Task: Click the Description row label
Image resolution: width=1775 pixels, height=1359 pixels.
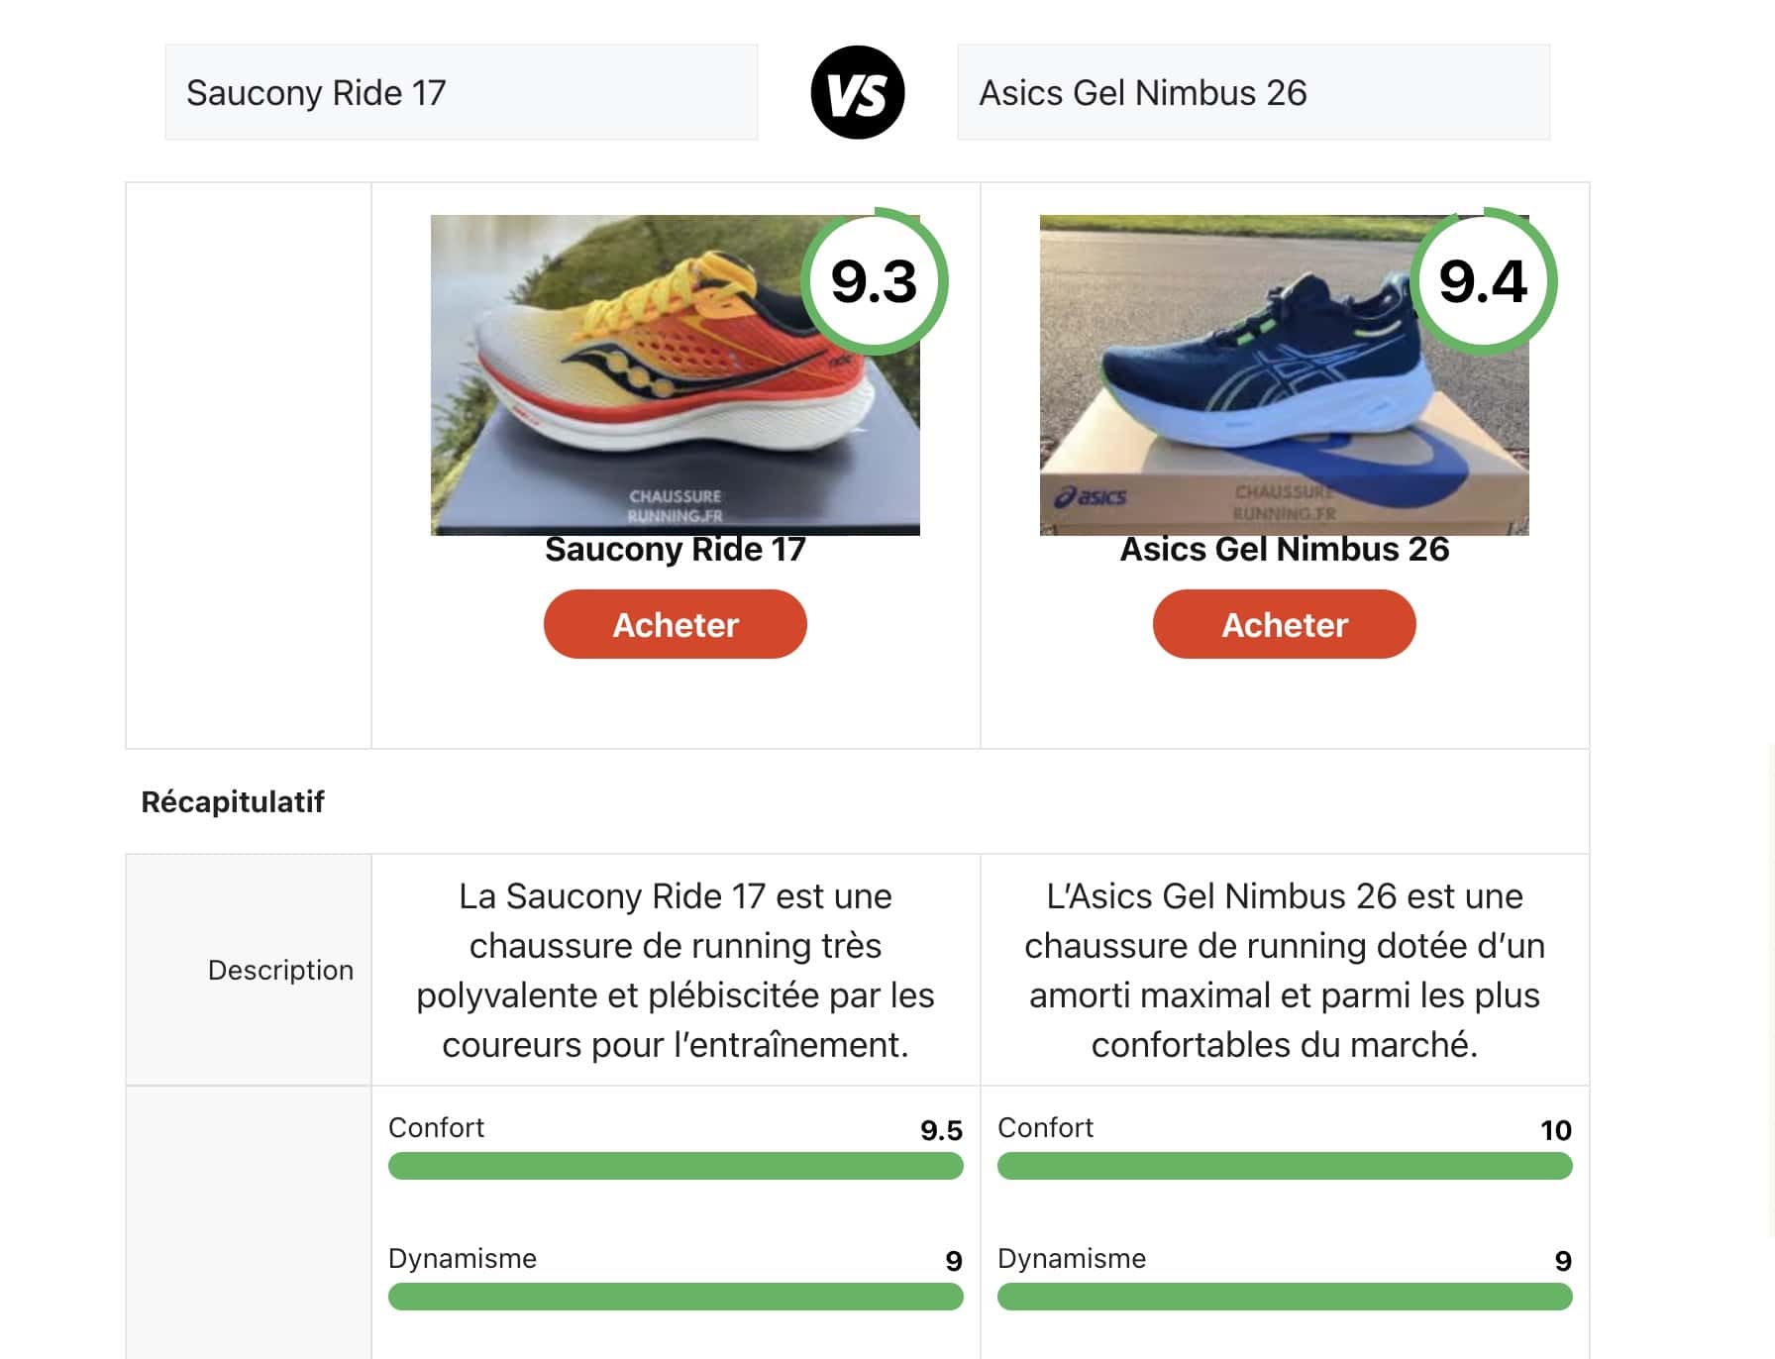Action: pos(279,971)
